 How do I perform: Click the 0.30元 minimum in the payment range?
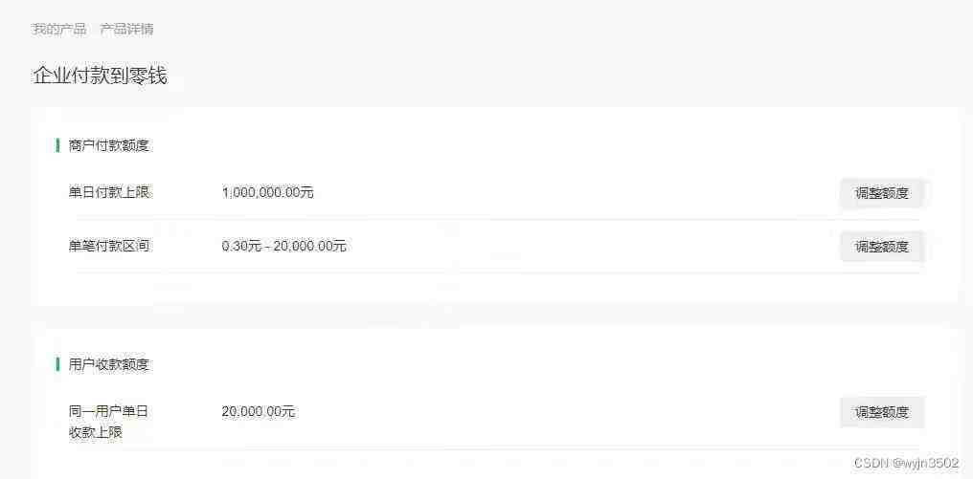point(240,246)
